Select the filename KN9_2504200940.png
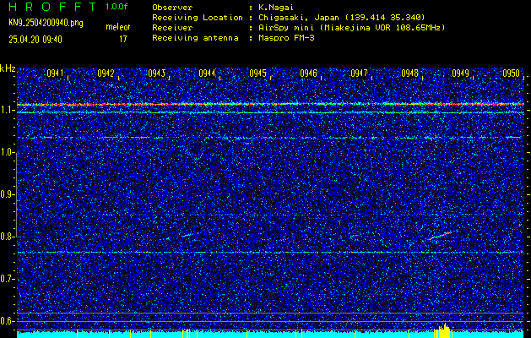This screenshot has height=338, width=531. 46,23
